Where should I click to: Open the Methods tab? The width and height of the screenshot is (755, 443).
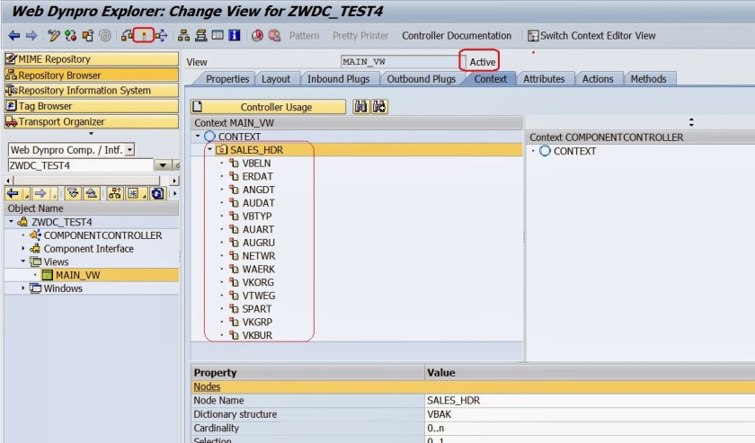tap(648, 79)
